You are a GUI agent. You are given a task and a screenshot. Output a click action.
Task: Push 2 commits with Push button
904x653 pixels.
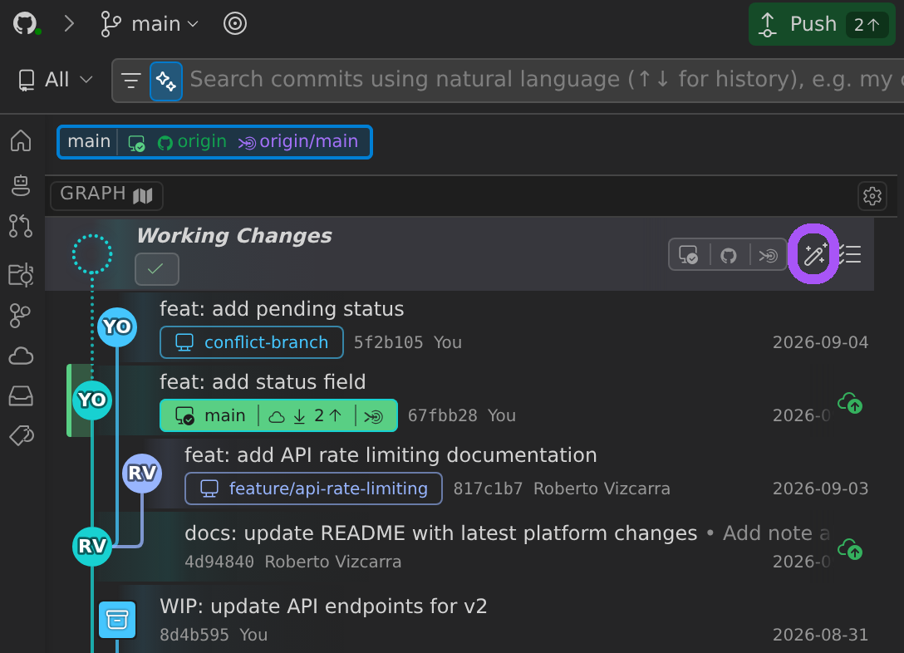(822, 24)
